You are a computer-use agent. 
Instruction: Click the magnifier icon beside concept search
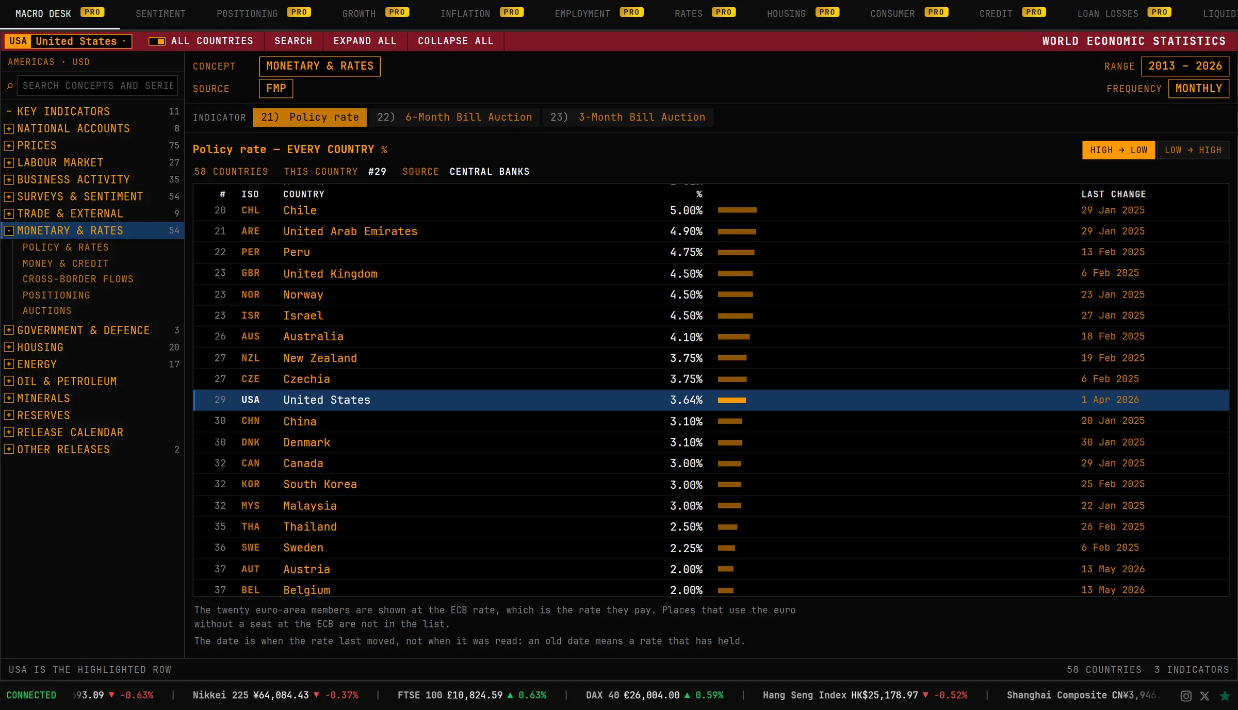click(x=10, y=86)
